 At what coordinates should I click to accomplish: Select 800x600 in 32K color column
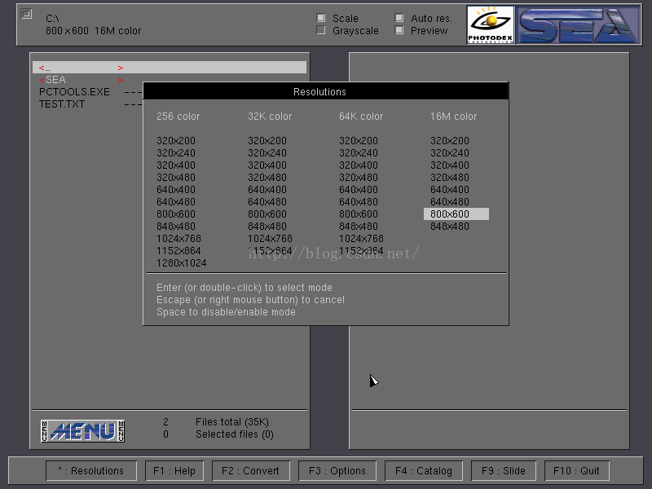pyautogui.click(x=267, y=214)
